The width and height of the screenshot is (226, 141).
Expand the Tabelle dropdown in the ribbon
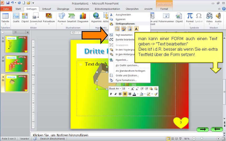point(5,24)
